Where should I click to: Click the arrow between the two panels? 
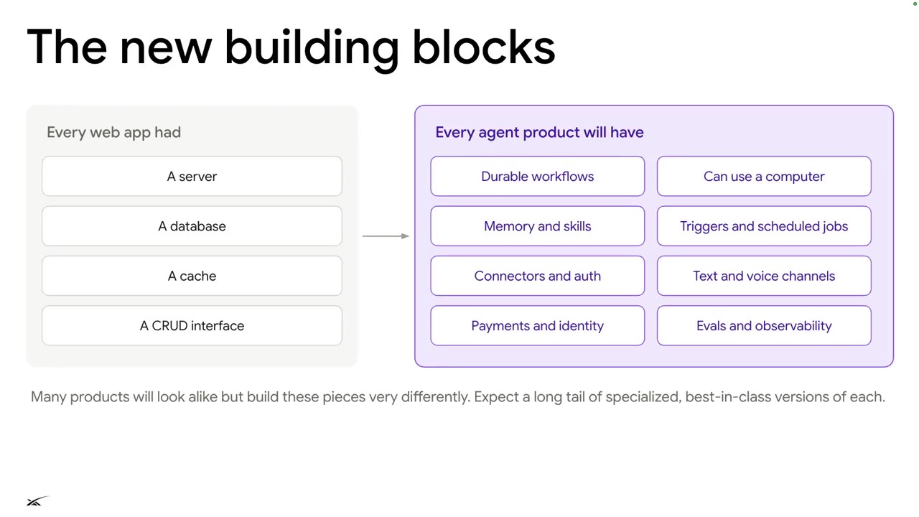386,236
